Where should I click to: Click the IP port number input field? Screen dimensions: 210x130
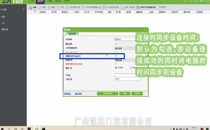tap(127, 79)
